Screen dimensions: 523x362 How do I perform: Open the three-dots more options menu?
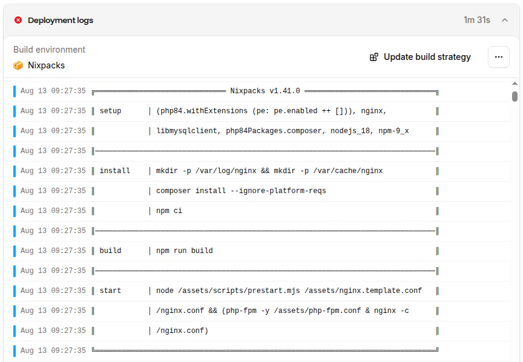coord(499,57)
